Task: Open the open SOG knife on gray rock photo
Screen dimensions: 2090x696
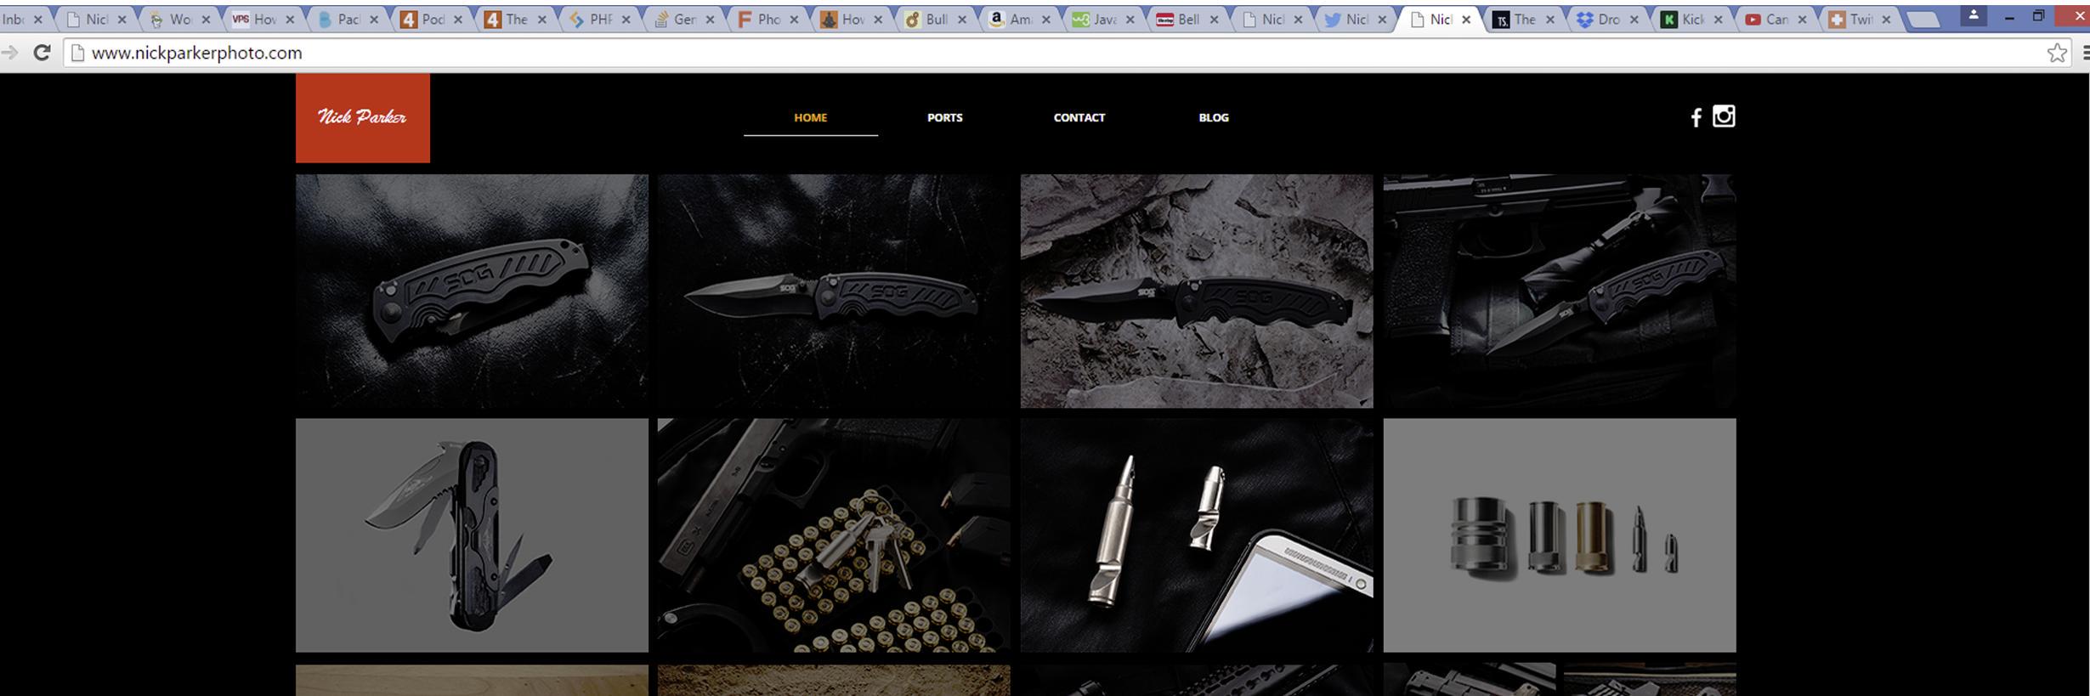Action: click(1197, 291)
